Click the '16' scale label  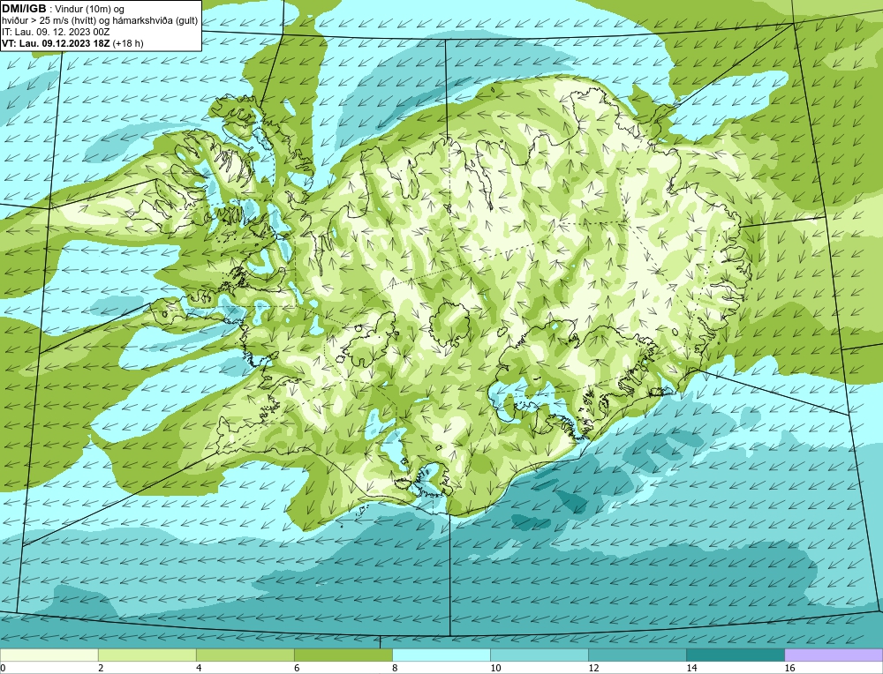pos(789,668)
